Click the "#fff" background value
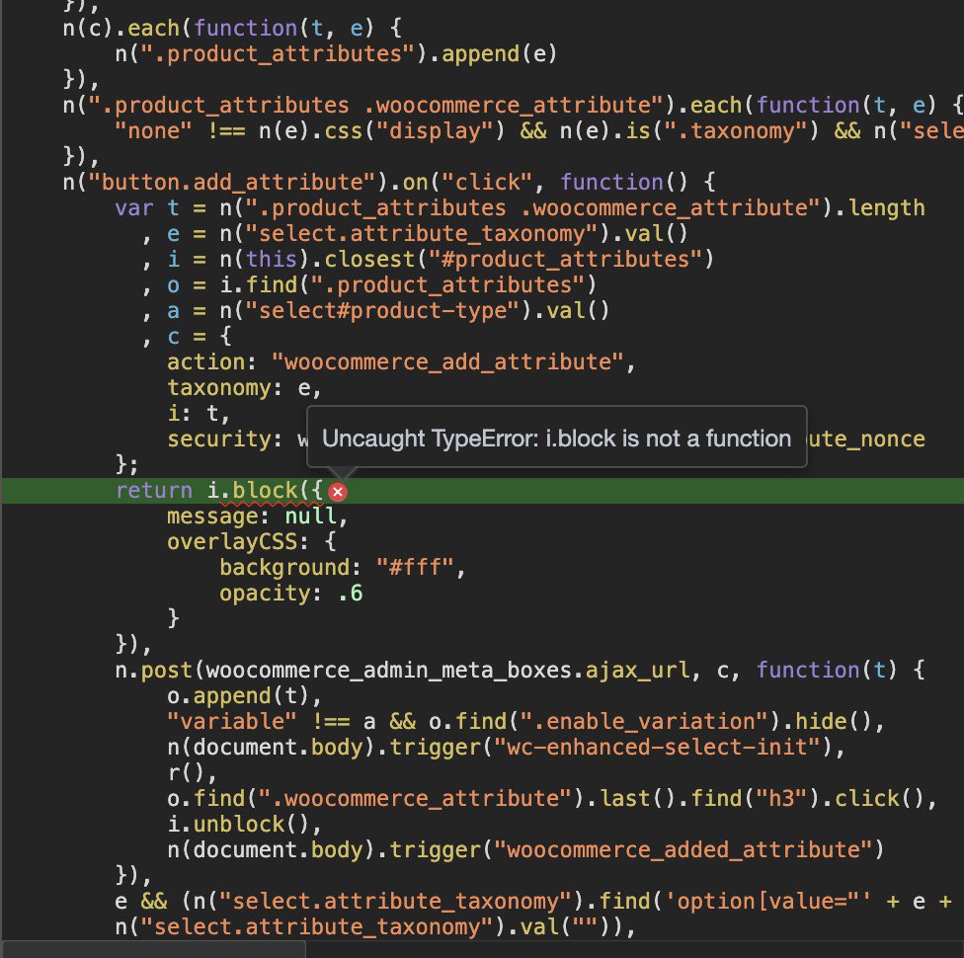Screen dimensions: 964x958 coord(415,568)
